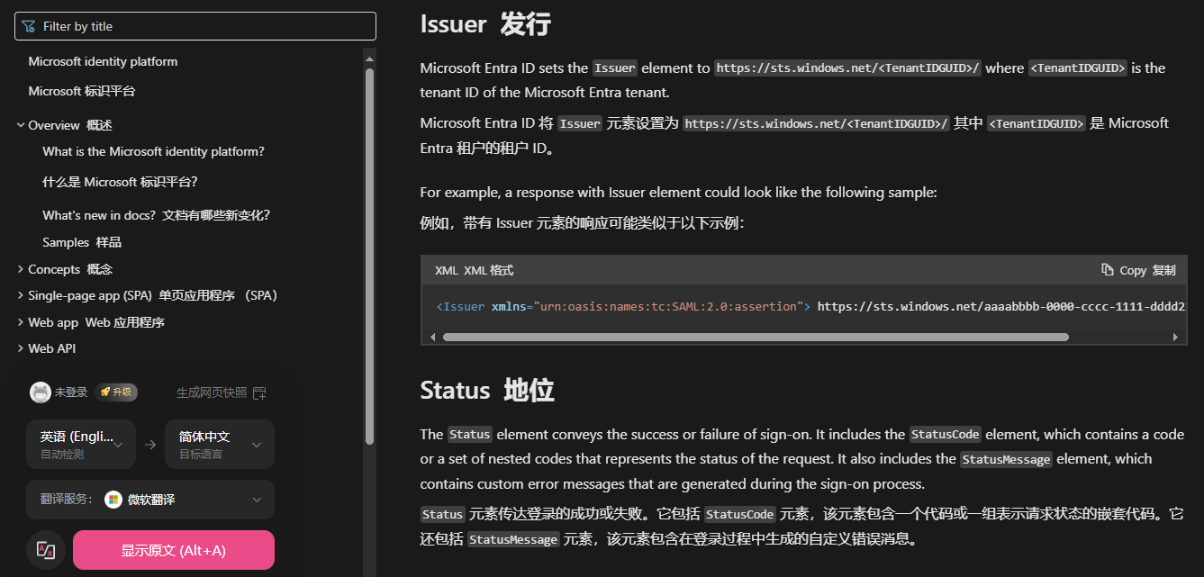1204x577 pixels.
Task: Open 'What's new in docs?' item
Action: point(157,215)
